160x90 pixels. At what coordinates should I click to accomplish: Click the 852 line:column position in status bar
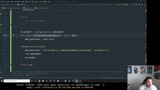coord(84,78)
